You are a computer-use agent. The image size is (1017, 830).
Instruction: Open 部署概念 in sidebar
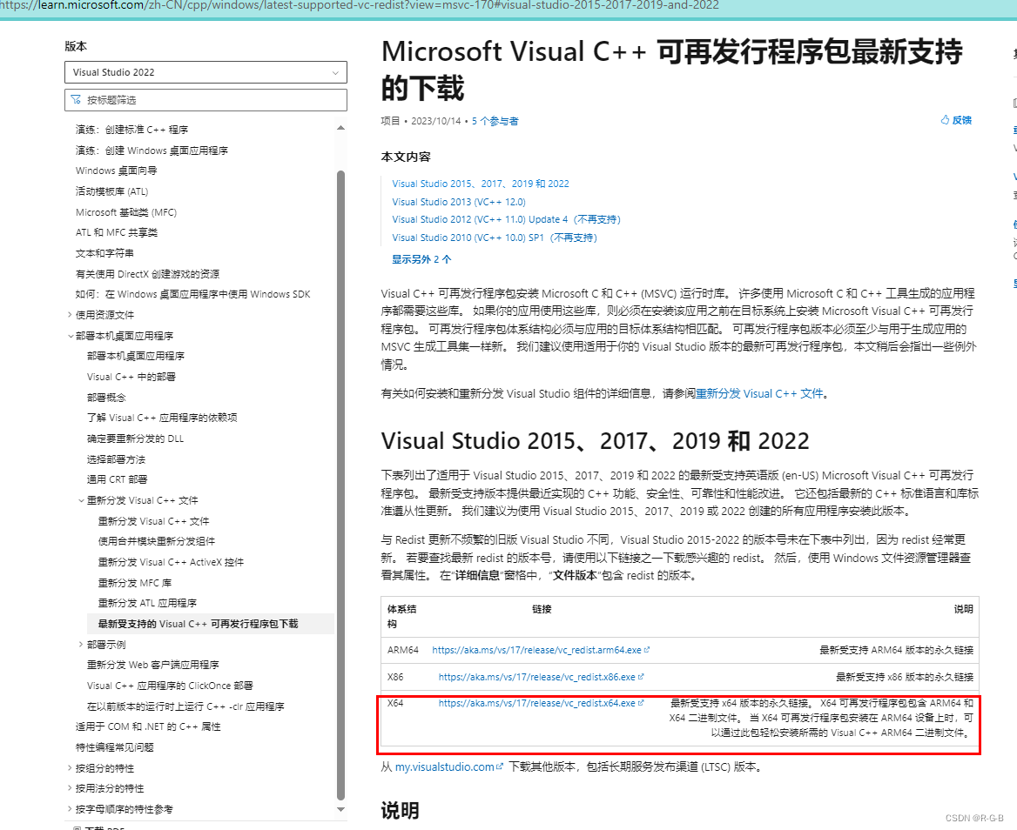tap(106, 398)
